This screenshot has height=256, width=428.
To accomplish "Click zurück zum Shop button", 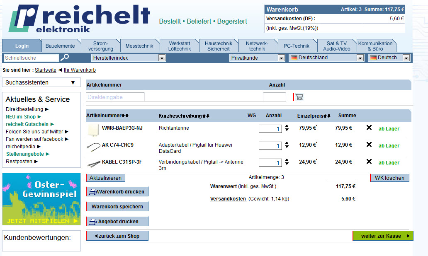I will 117,236.
